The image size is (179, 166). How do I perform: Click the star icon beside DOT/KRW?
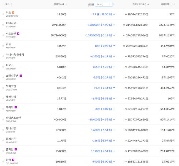(3, 151)
